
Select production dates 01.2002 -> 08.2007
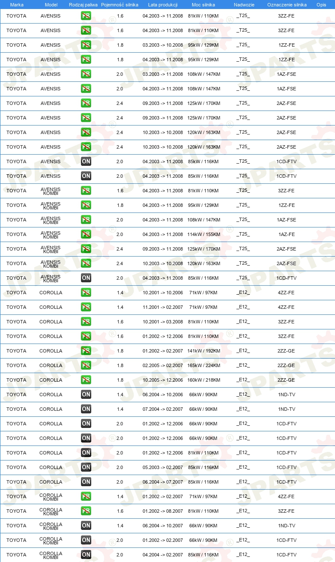(163, 511)
